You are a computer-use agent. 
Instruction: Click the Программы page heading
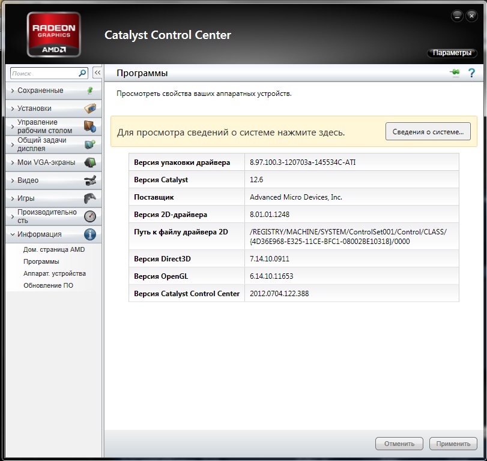point(142,73)
